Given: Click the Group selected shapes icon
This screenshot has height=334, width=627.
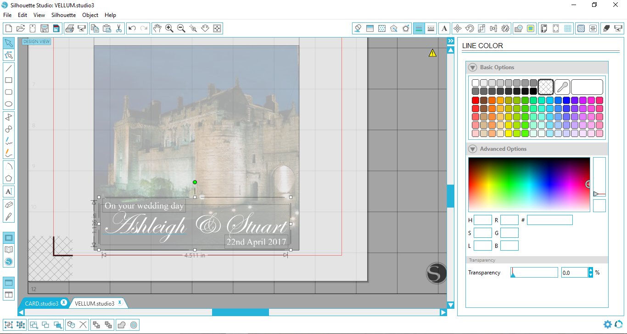Looking at the screenshot, I should [9, 325].
